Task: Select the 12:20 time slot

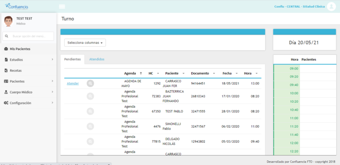Action: (x=294, y=151)
